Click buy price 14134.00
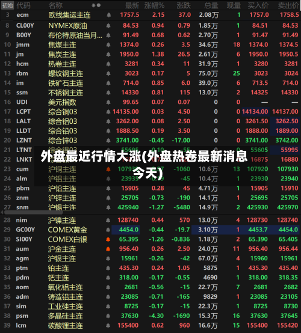 tap(255, 112)
